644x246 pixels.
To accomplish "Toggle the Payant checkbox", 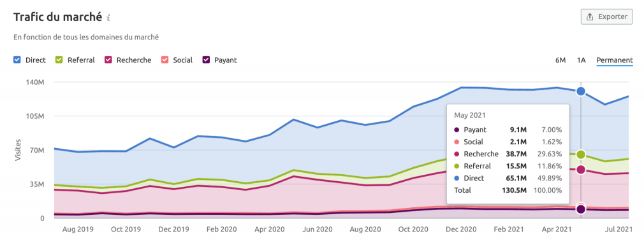I will 206,60.
